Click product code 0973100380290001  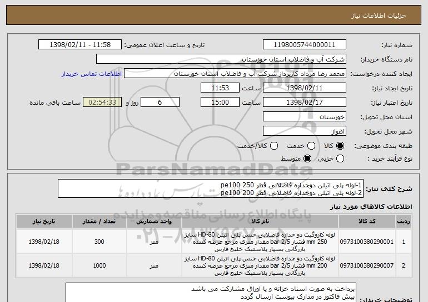(367, 242)
